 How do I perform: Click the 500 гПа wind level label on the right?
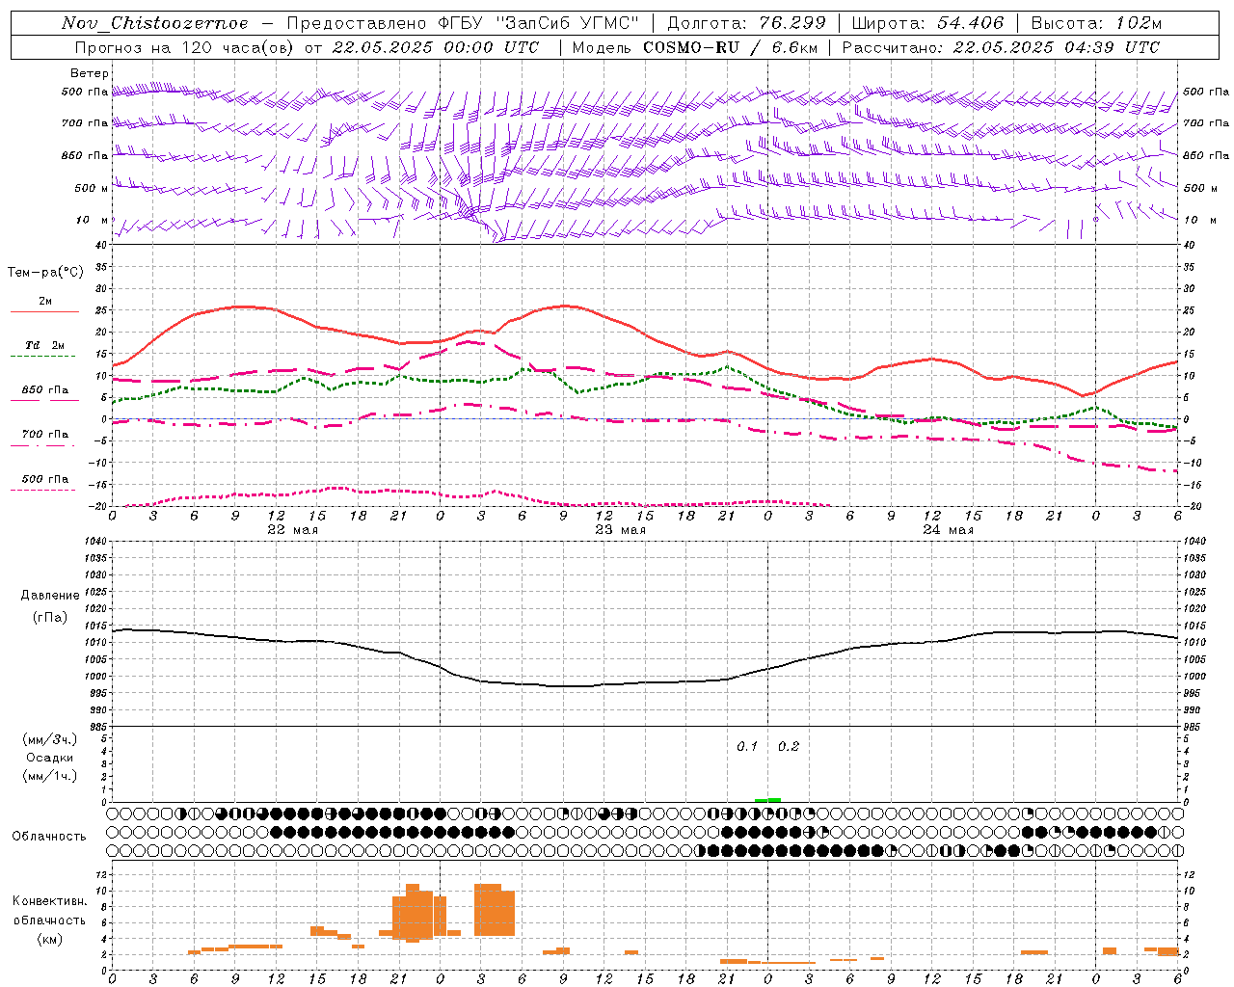[x=1206, y=92]
